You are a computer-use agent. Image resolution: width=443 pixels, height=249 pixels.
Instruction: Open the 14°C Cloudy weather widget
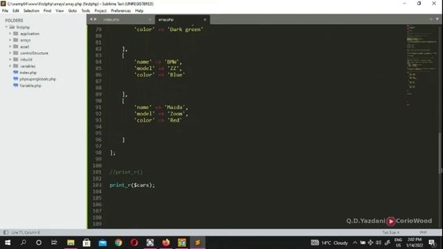click(x=329, y=243)
